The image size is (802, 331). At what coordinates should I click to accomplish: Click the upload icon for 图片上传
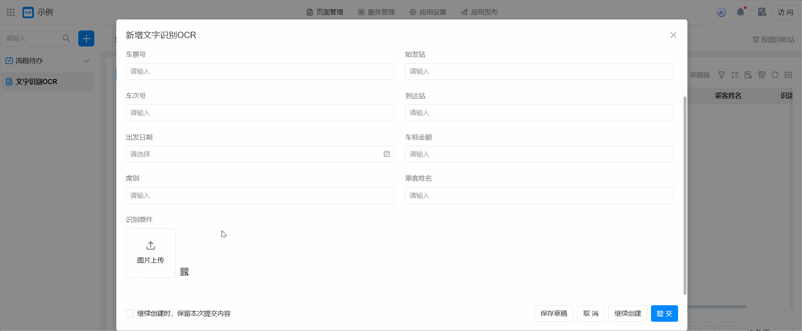[x=151, y=246]
